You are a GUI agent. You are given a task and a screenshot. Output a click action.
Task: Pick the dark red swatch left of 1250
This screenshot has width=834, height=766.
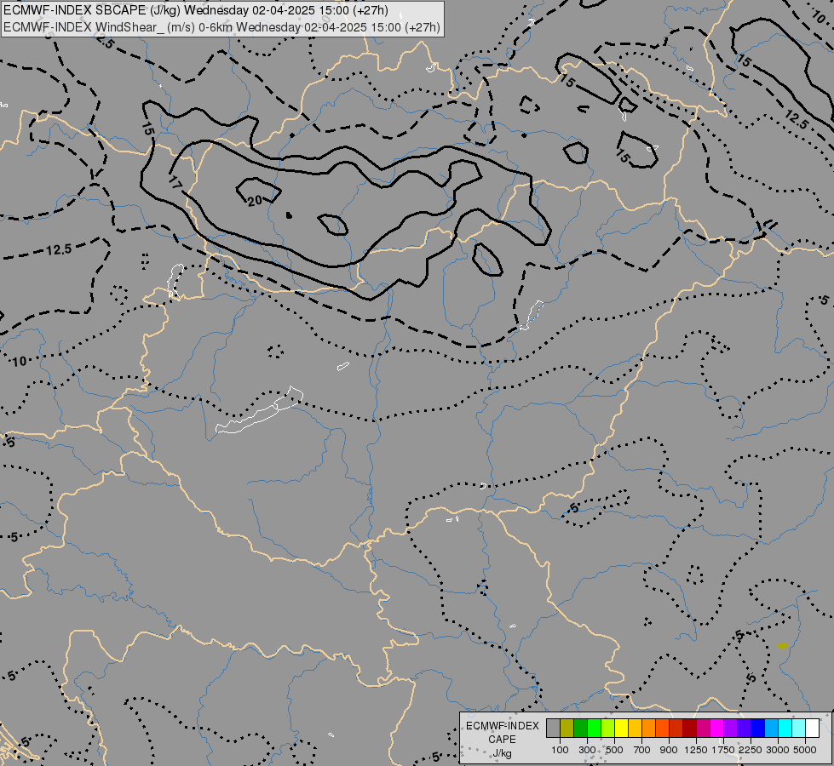point(690,729)
